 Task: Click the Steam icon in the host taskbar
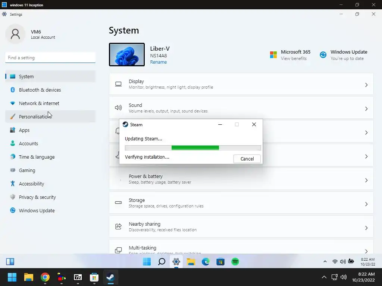tap(110, 277)
